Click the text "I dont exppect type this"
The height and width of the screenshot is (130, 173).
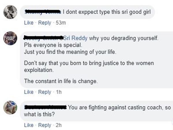coord(88,12)
